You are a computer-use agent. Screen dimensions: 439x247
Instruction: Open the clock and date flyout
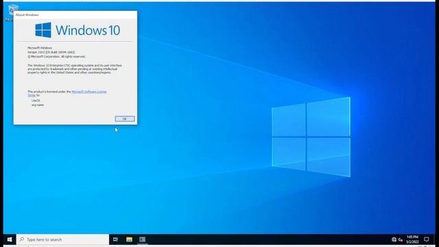click(x=412, y=239)
